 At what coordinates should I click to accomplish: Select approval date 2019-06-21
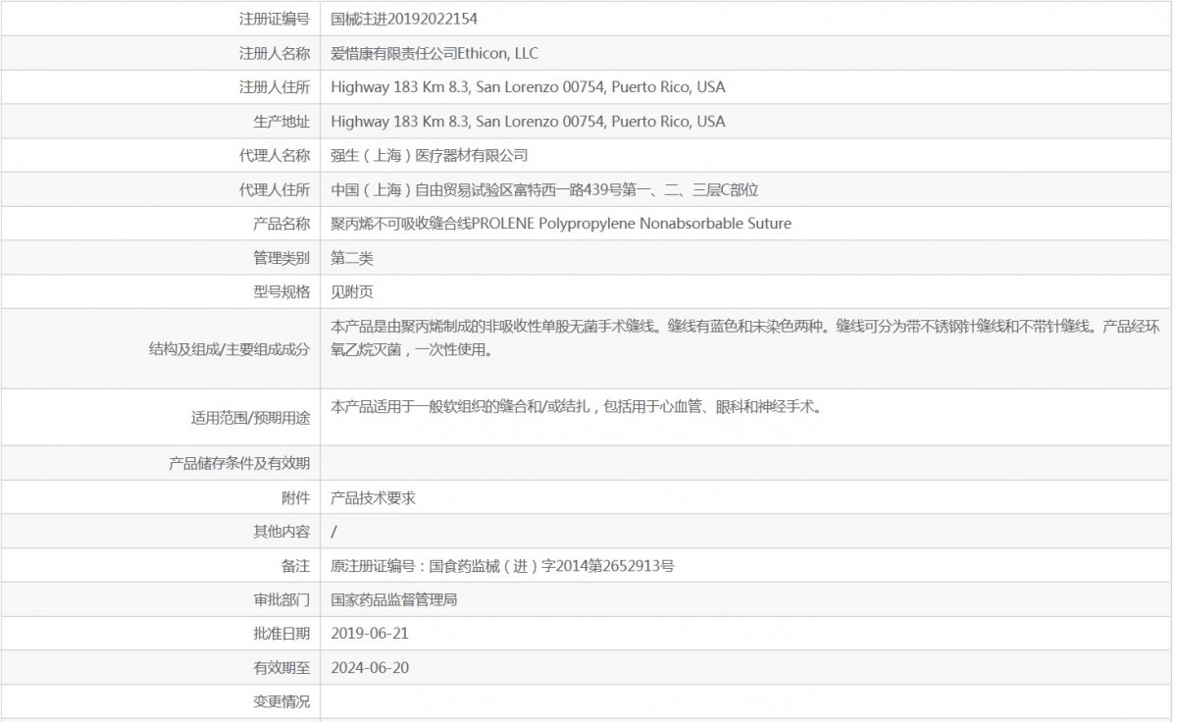pos(370,634)
